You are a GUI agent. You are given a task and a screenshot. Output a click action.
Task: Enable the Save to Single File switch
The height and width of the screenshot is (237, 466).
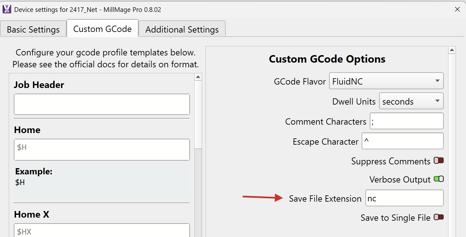pos(439,217)
